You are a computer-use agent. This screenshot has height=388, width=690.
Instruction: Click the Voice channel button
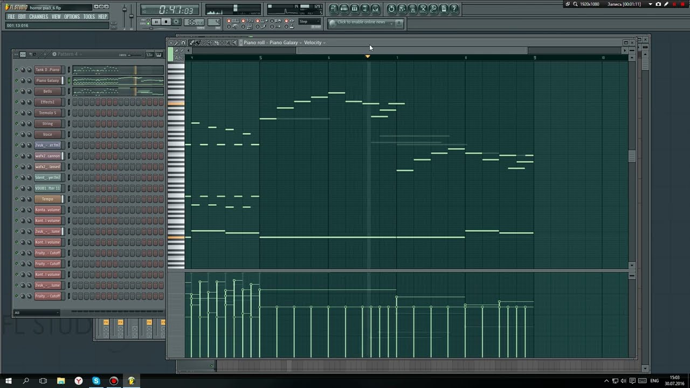[47, 134]
